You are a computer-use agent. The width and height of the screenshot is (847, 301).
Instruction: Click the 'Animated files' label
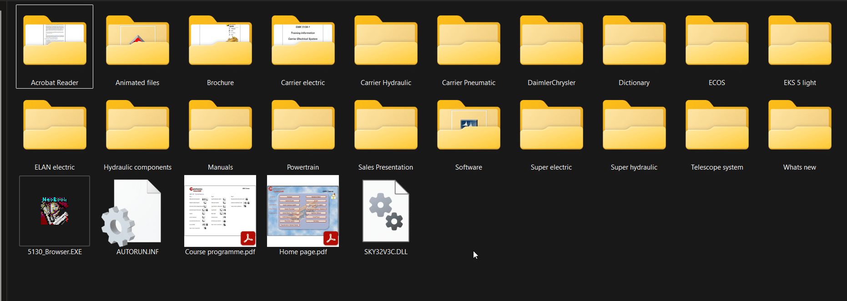coord(137,83)
